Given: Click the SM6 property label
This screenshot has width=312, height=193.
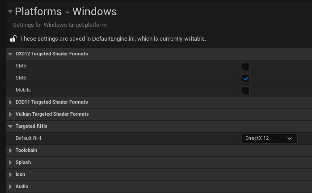Looking at the screenshot, I should [21, 78].
